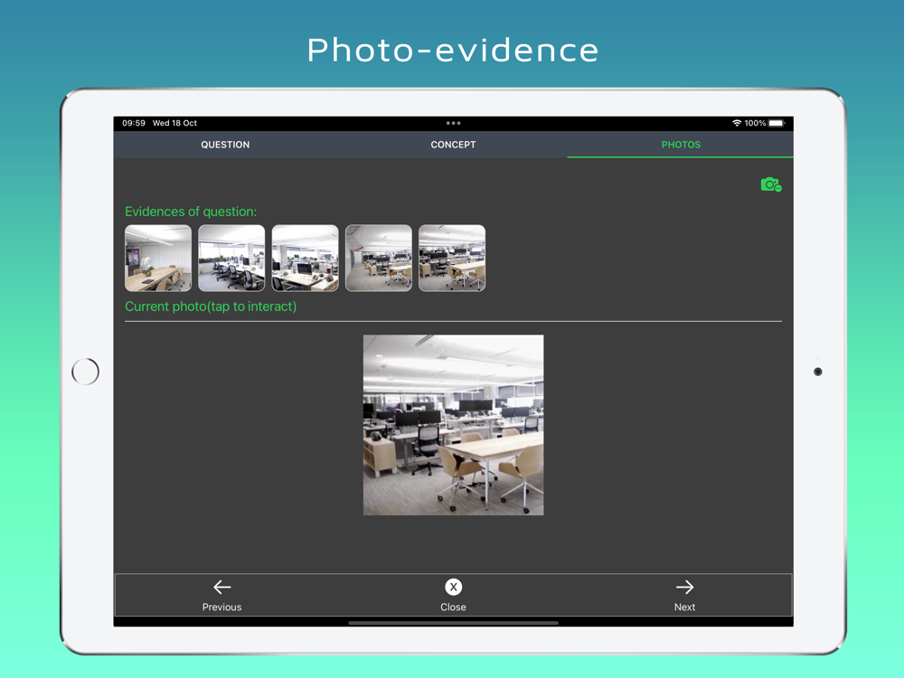The width and height of the screenshot is (904, 678).
Task: Click the Previous button label
Action: click(222, 607)
